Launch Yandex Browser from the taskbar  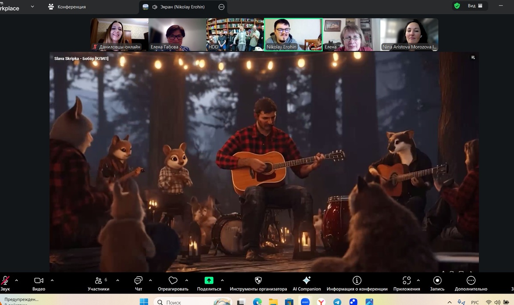point(321,302)
